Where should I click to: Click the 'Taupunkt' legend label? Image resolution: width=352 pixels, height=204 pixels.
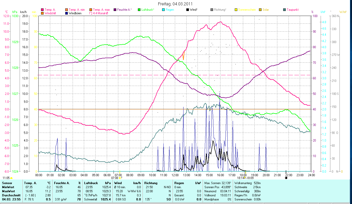click(x=293, y=10)
